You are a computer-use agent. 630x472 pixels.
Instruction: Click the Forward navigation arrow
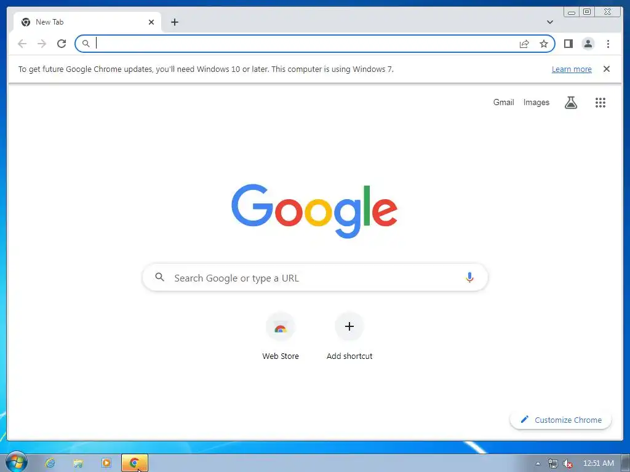point(42,44)
